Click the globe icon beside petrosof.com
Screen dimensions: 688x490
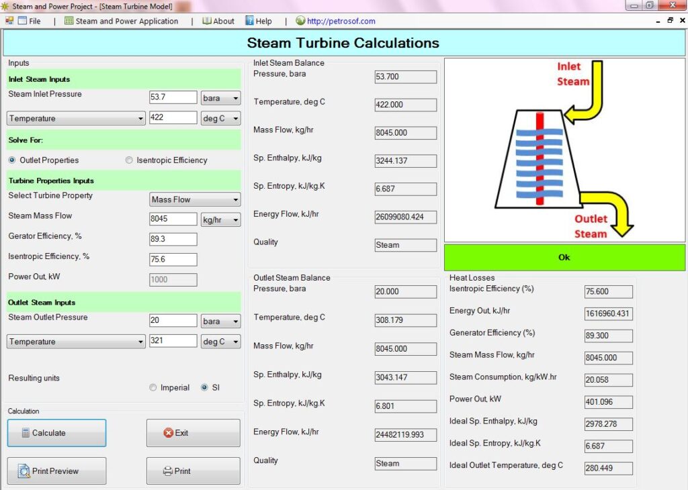[299, 21]
